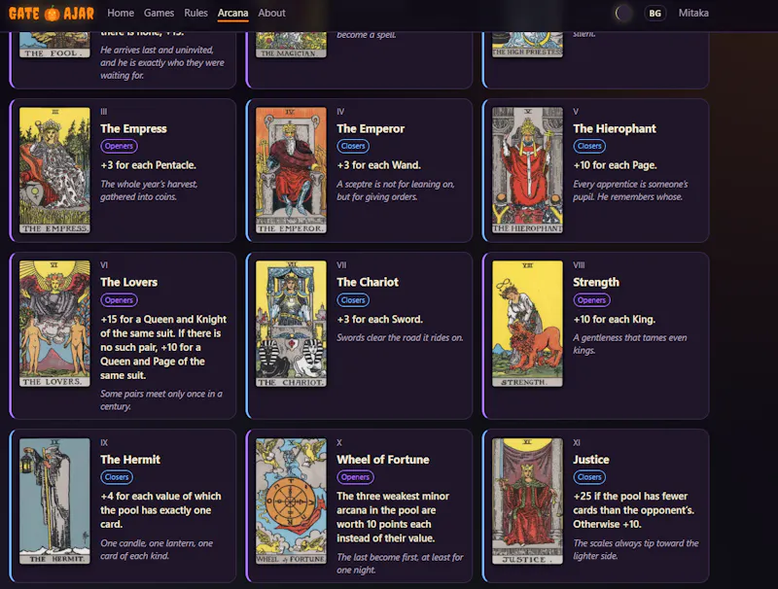
Task: Click the quote 'A sceptre is not for leaning on'
Action: click(396, 191)
